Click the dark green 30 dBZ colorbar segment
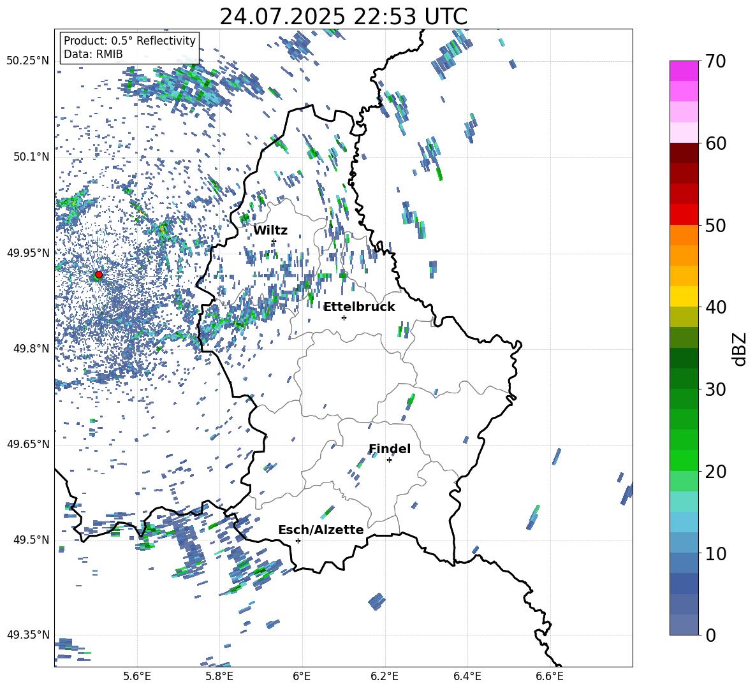This screenshot has height=689, width=755. click(x=684, y=378)
